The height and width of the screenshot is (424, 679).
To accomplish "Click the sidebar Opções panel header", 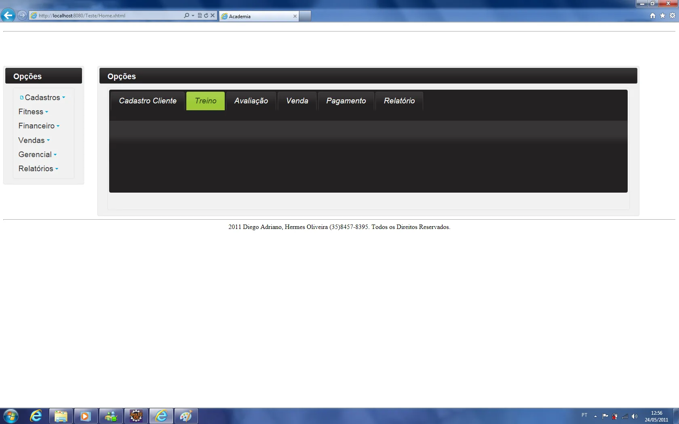I will (x=44, y=76).
